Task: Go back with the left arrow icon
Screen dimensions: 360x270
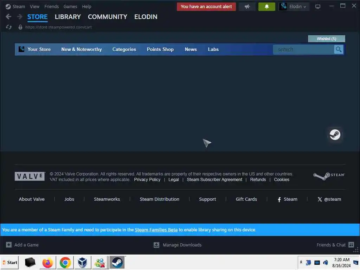Action: tap(8, 17)
